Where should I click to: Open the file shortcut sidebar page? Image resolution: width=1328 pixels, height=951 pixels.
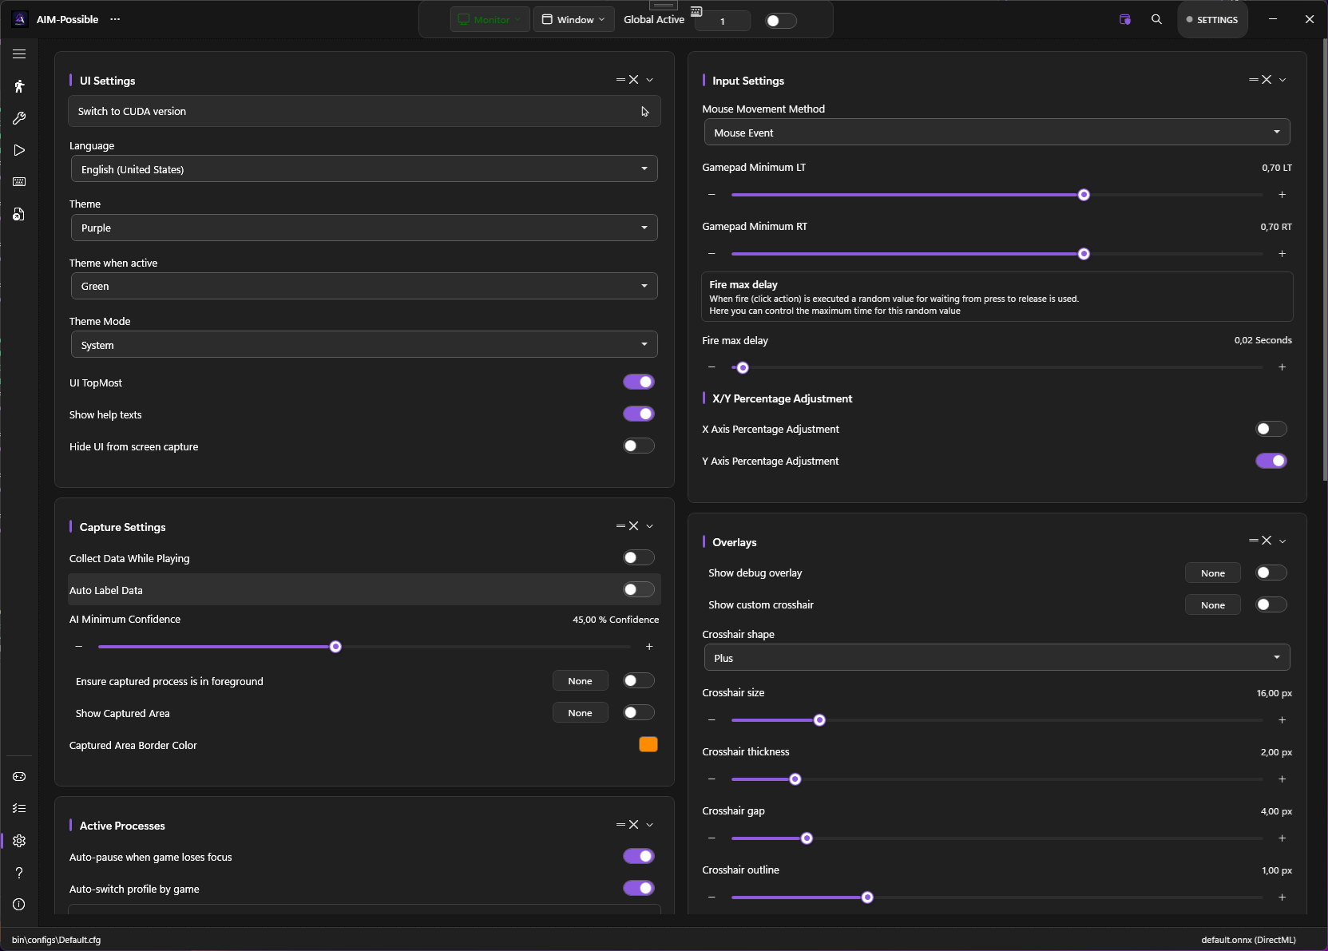pyautogui.click(x=19, y=214)
